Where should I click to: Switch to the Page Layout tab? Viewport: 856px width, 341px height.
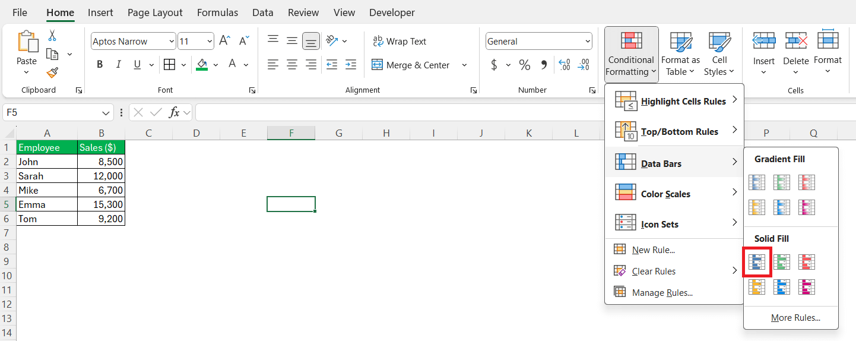(155, 12)
